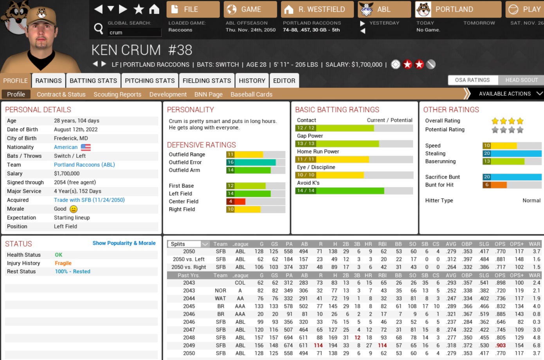This screenshot has width=544, height=360.
Task: Open the Trade with SFB acquisition link
Action: point(89,200)
